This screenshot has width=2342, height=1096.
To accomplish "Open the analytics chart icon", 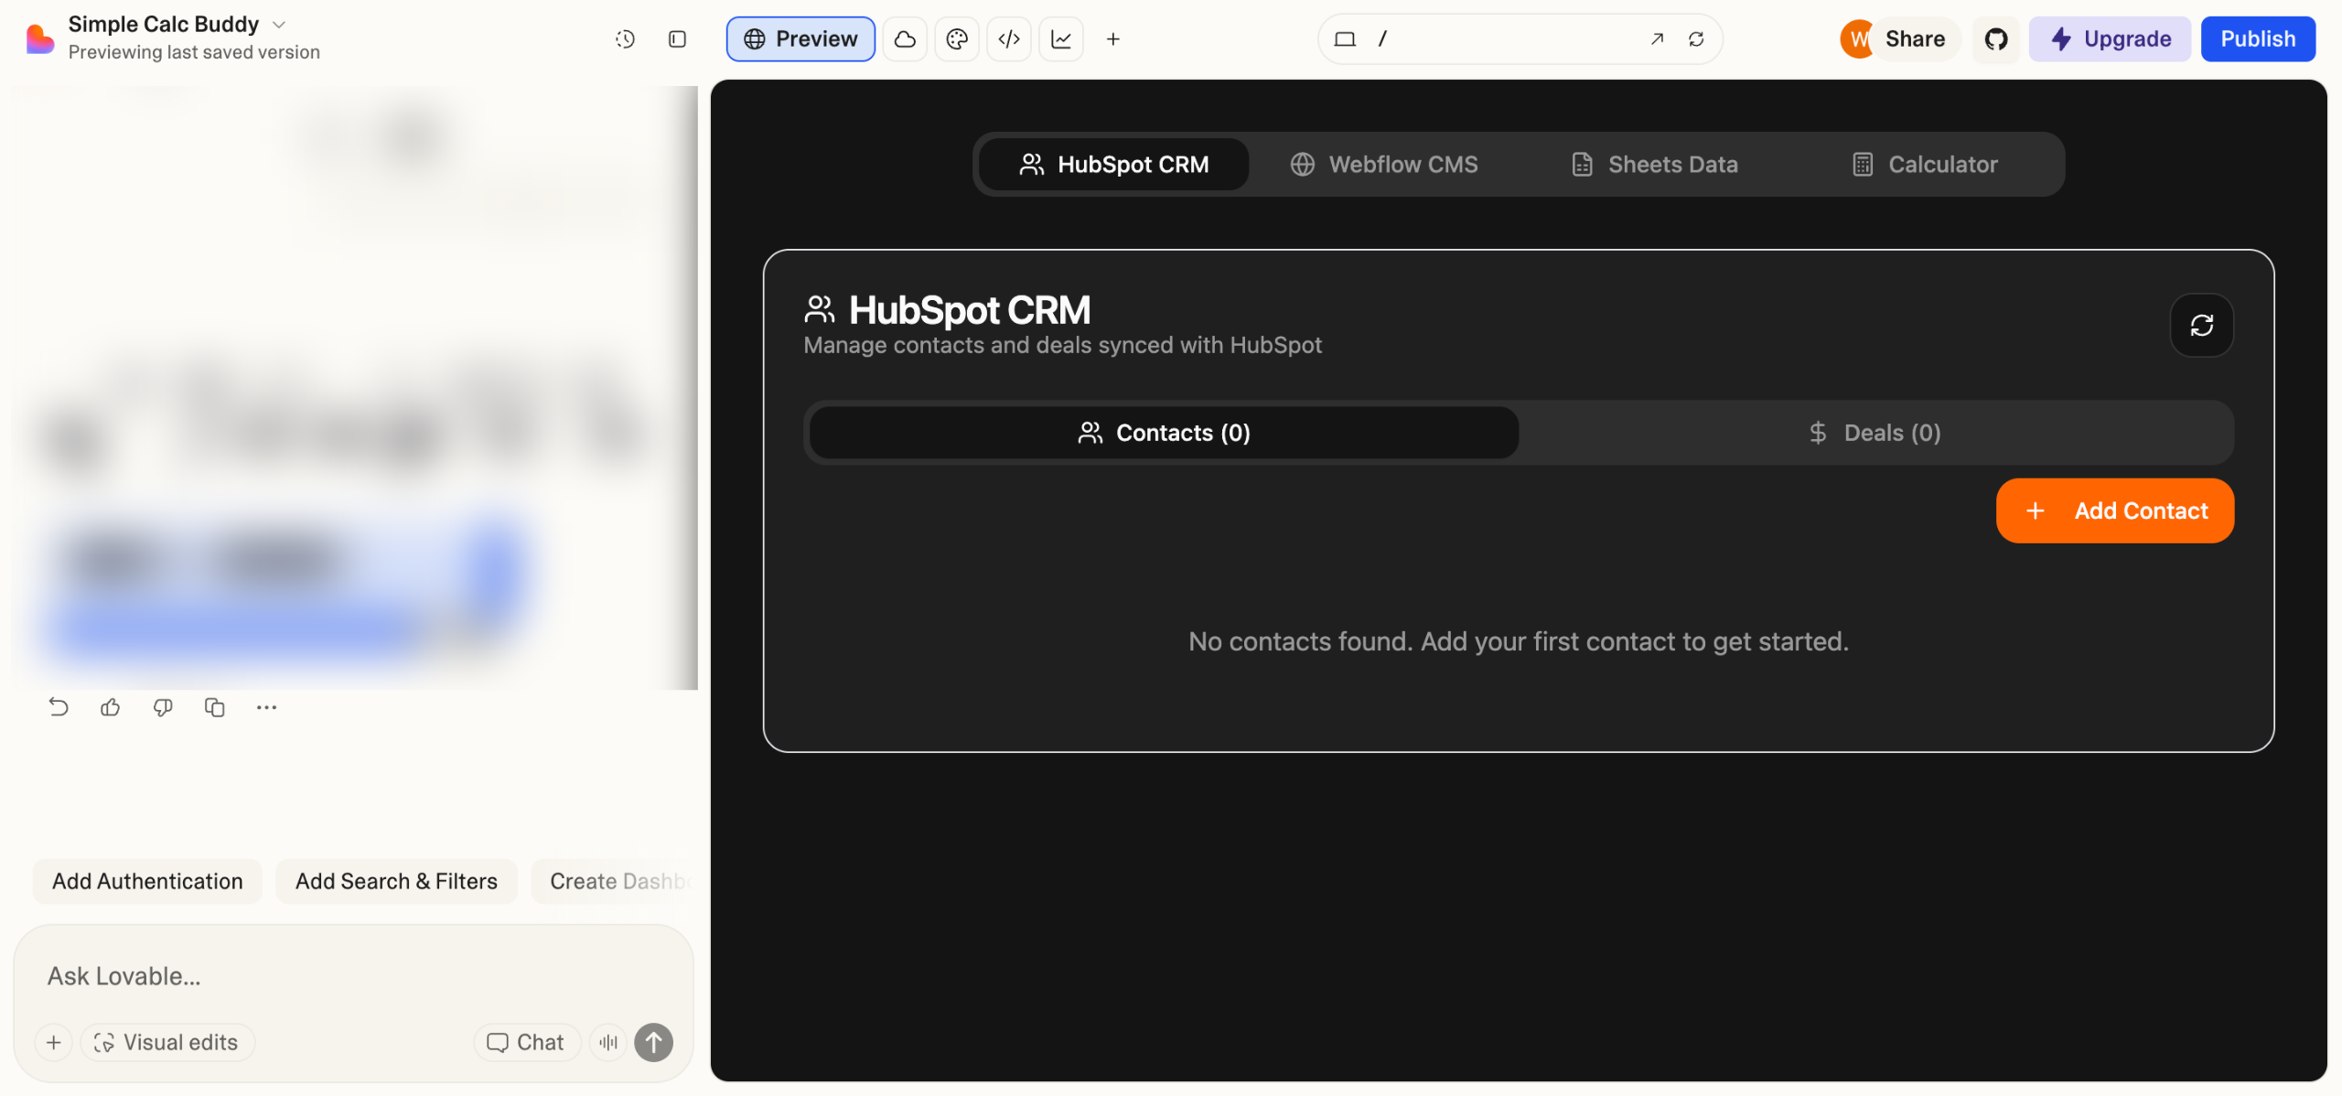I will 1061,39.
